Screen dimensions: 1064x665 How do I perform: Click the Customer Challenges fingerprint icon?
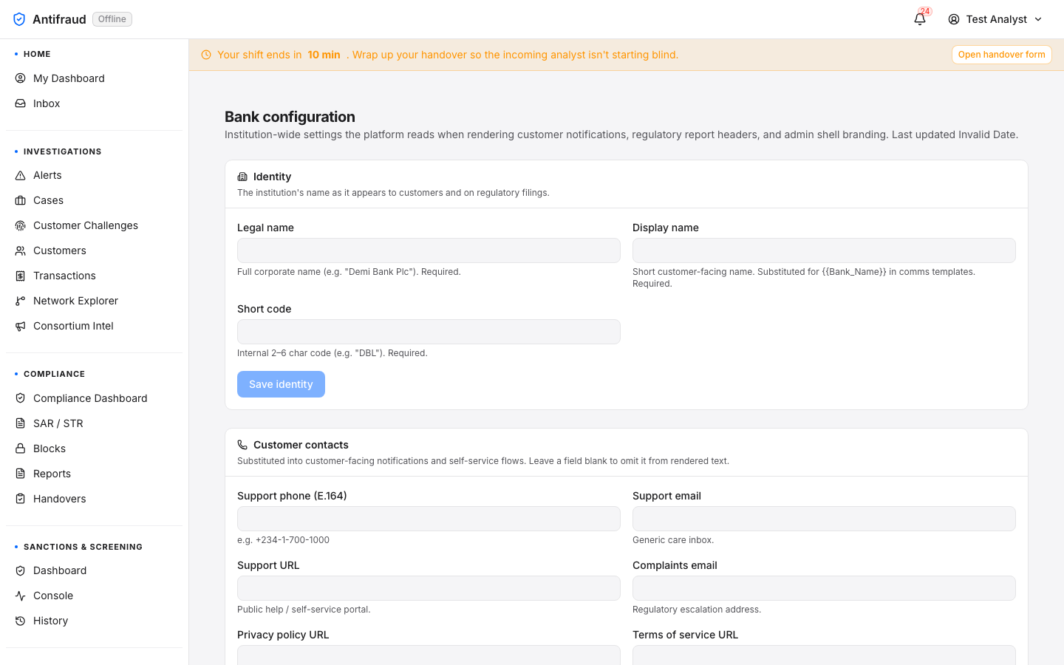[21, 225]
